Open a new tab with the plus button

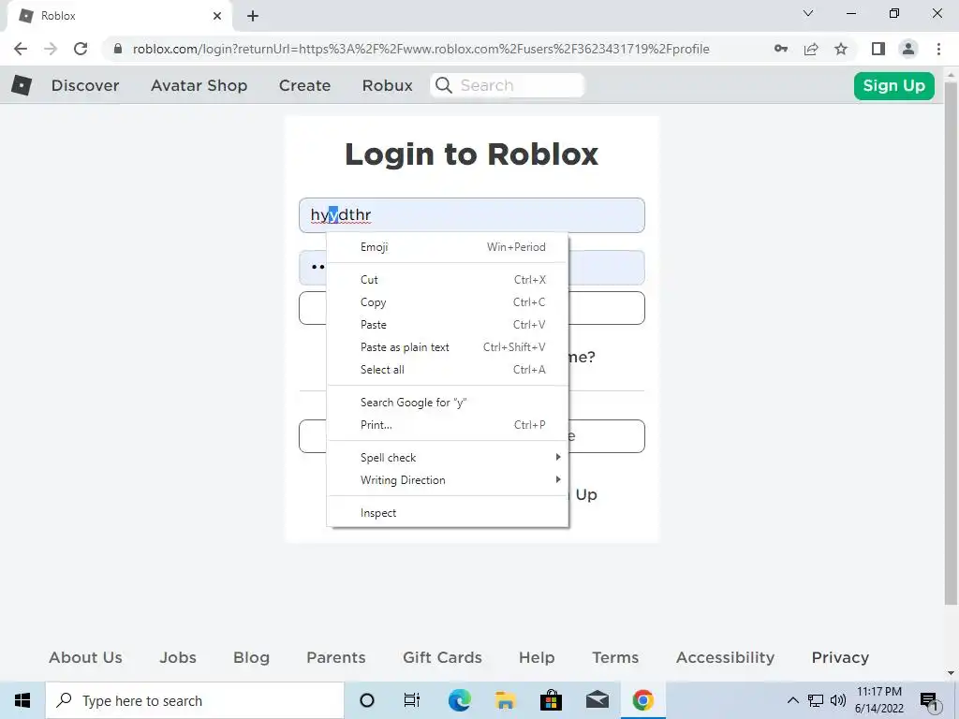(x=253, y=16)
